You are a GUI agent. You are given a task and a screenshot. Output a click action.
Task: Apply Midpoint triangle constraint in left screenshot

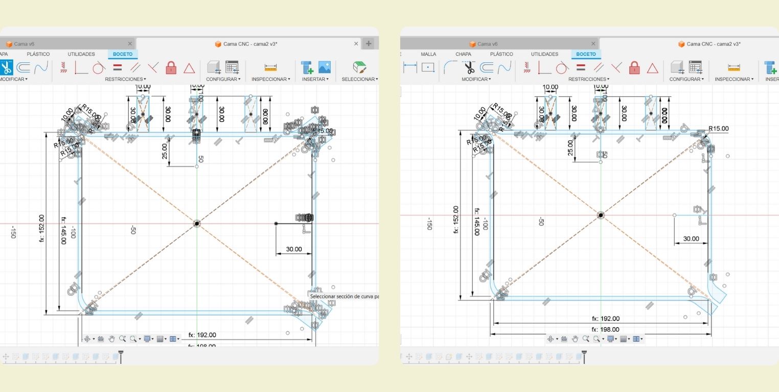tap(189, 68)
